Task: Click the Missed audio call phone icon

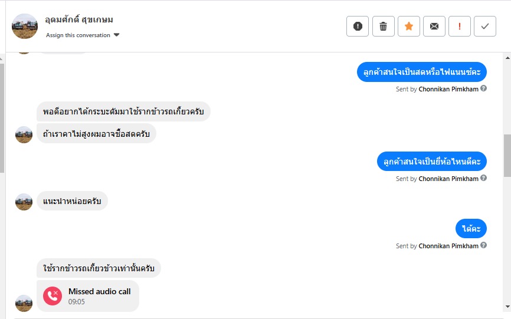Action: click(53, 295)
